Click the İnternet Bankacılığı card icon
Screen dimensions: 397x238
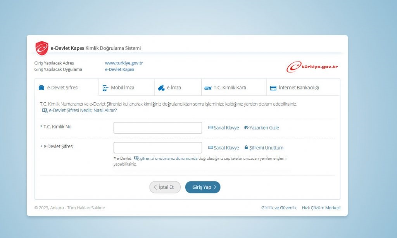(x=273, y=88)
